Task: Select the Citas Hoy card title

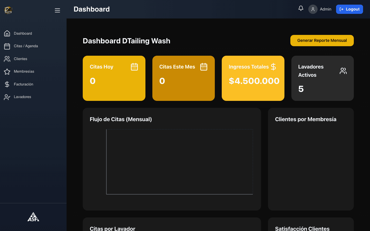Action: pos(101,67)
